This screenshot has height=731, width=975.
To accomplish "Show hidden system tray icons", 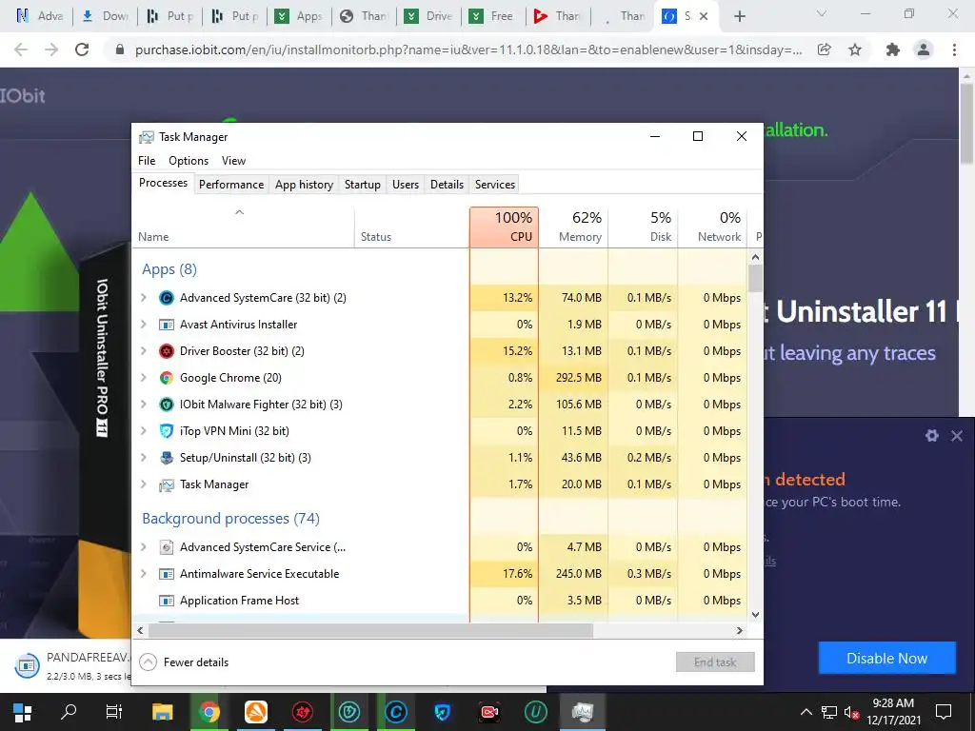I will 806,712.
